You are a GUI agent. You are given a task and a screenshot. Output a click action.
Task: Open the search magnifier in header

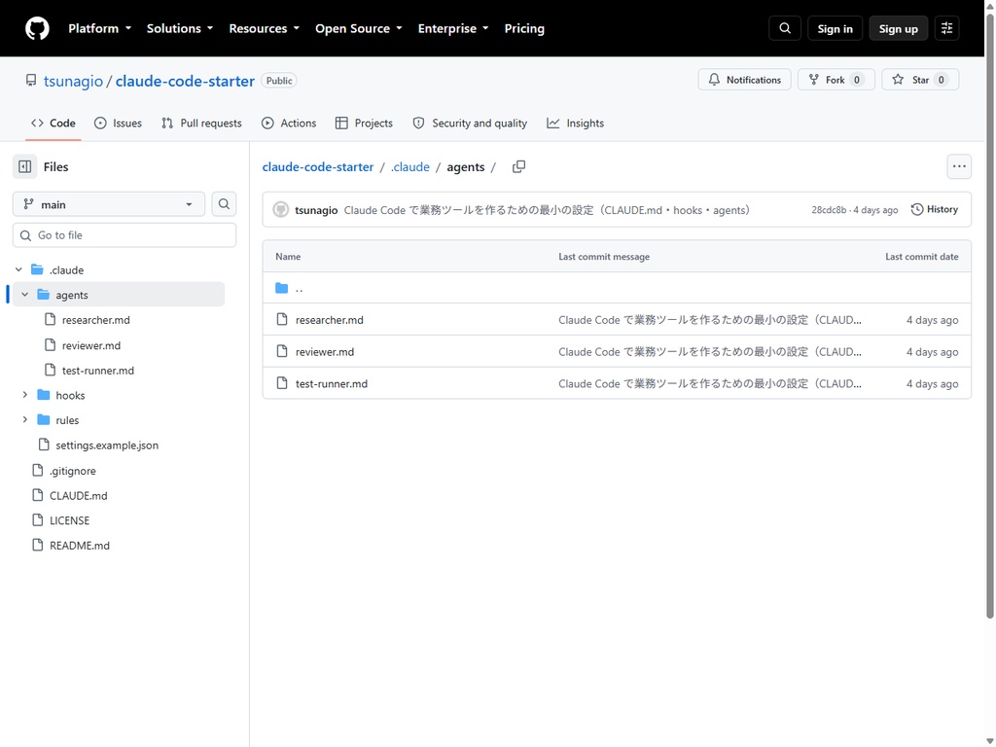click(x=785, y=28)
